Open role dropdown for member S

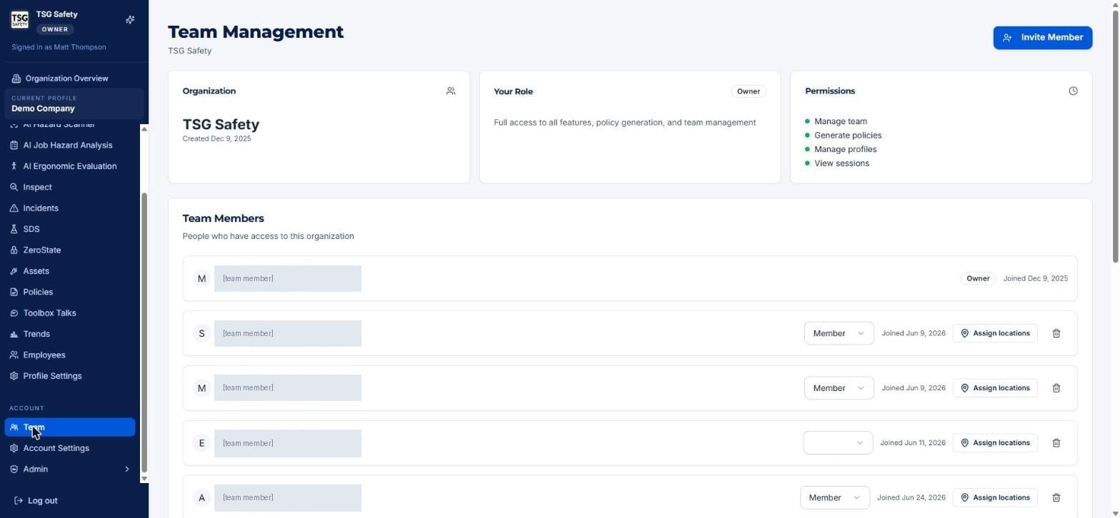pyautogui.click(x=839, y=334)
